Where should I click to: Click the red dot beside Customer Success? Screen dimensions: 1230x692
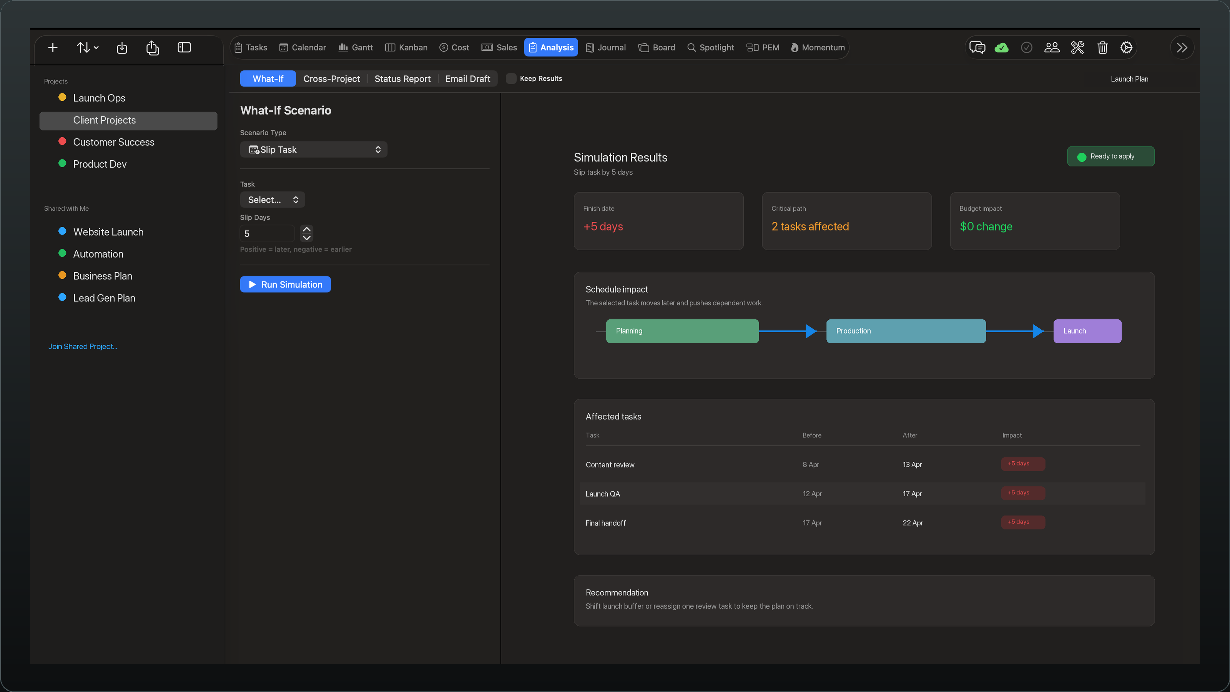point(62,141)
